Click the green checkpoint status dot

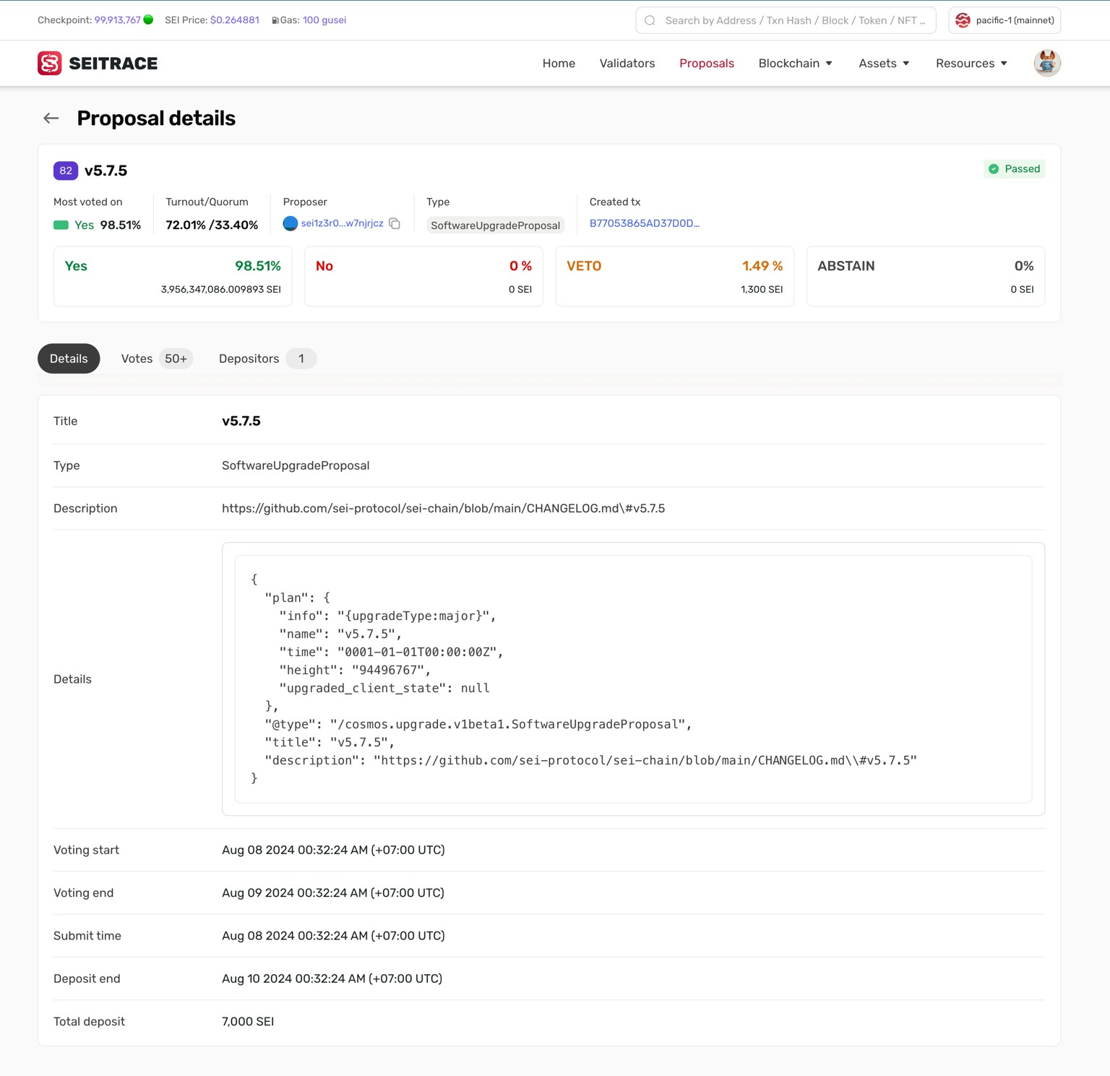point(148,20)
